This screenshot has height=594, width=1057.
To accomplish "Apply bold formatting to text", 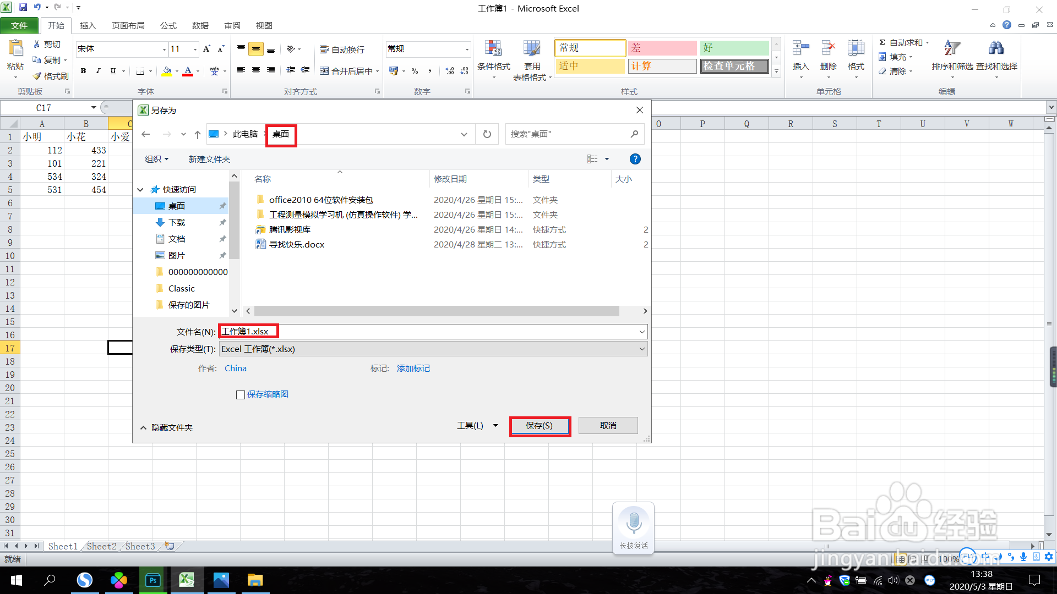I will click(x=83, y=71).
